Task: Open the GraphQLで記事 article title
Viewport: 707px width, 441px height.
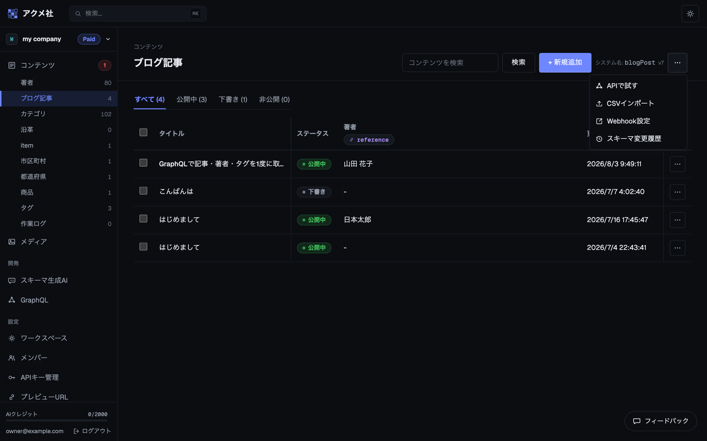Action: (x=221, y=164)
